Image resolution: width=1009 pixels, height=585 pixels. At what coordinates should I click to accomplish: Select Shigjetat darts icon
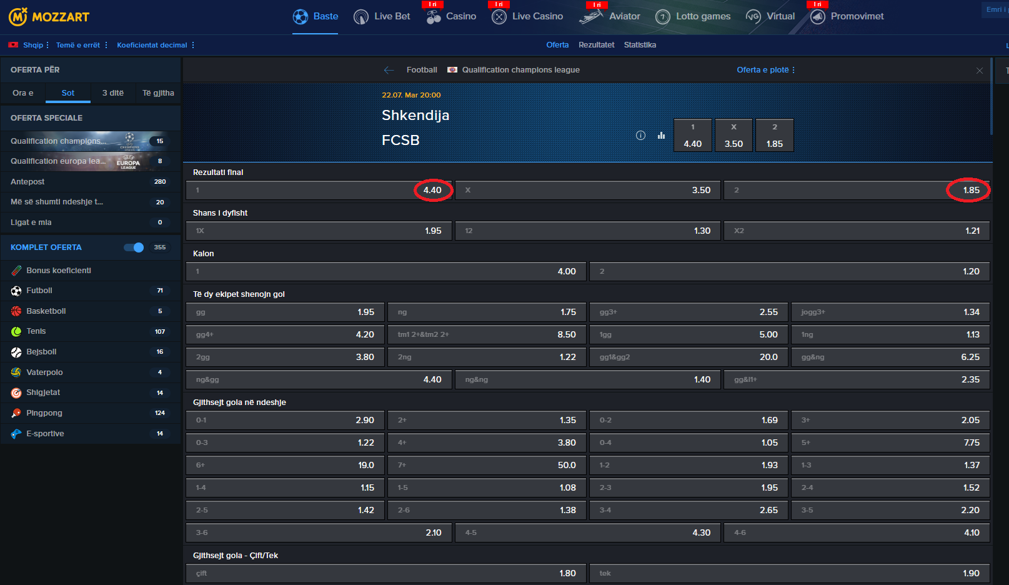coord(16,392)
